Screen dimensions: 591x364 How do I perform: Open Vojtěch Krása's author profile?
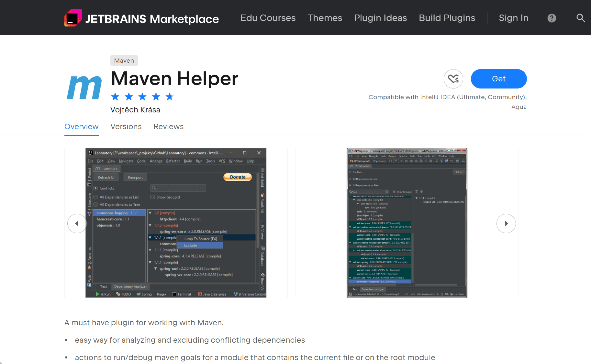click(135, 110)
